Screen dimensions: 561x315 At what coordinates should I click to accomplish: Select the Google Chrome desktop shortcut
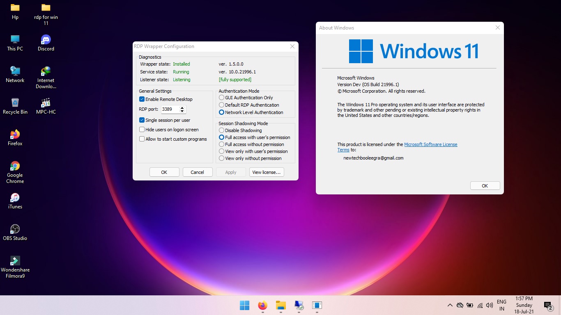(x=15, y=172)
